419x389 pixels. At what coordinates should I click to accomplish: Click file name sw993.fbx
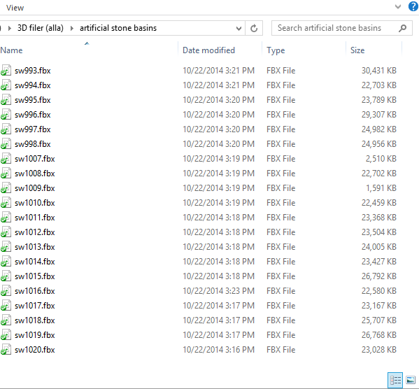33,71
